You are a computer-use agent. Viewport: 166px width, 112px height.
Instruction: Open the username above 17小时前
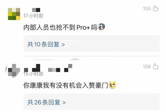pyautogui.click(x=36, y=10)
